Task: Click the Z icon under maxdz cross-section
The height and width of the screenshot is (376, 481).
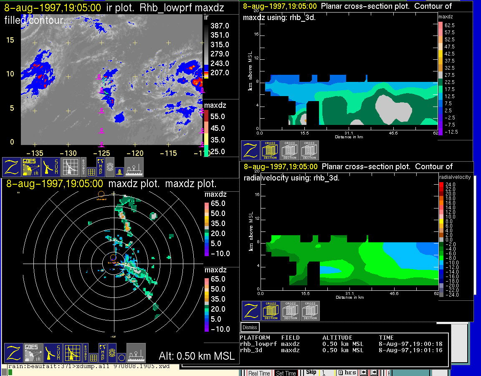Action: 250,150
